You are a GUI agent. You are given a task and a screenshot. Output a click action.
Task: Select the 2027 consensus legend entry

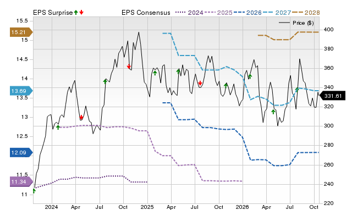click(277, 13)
